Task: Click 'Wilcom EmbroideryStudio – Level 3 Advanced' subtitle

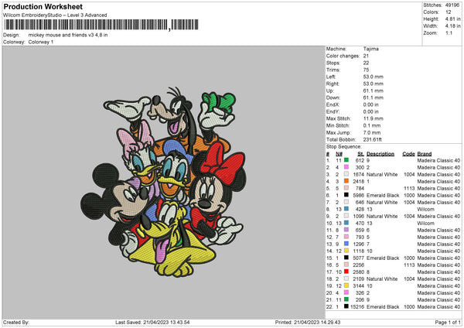Action: 55,15
